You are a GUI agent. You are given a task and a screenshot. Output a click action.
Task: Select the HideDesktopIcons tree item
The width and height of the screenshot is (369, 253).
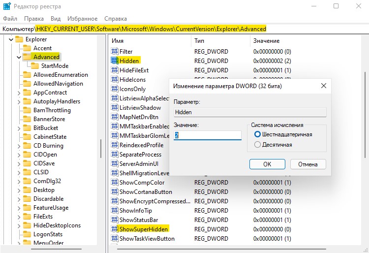click(57, 225)
